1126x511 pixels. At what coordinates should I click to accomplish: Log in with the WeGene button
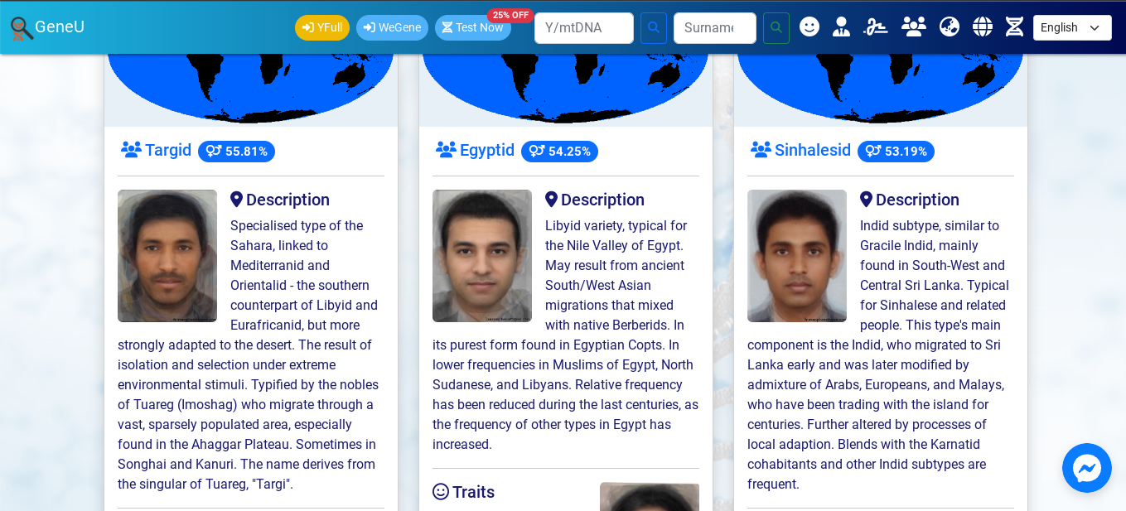(392, 27)
